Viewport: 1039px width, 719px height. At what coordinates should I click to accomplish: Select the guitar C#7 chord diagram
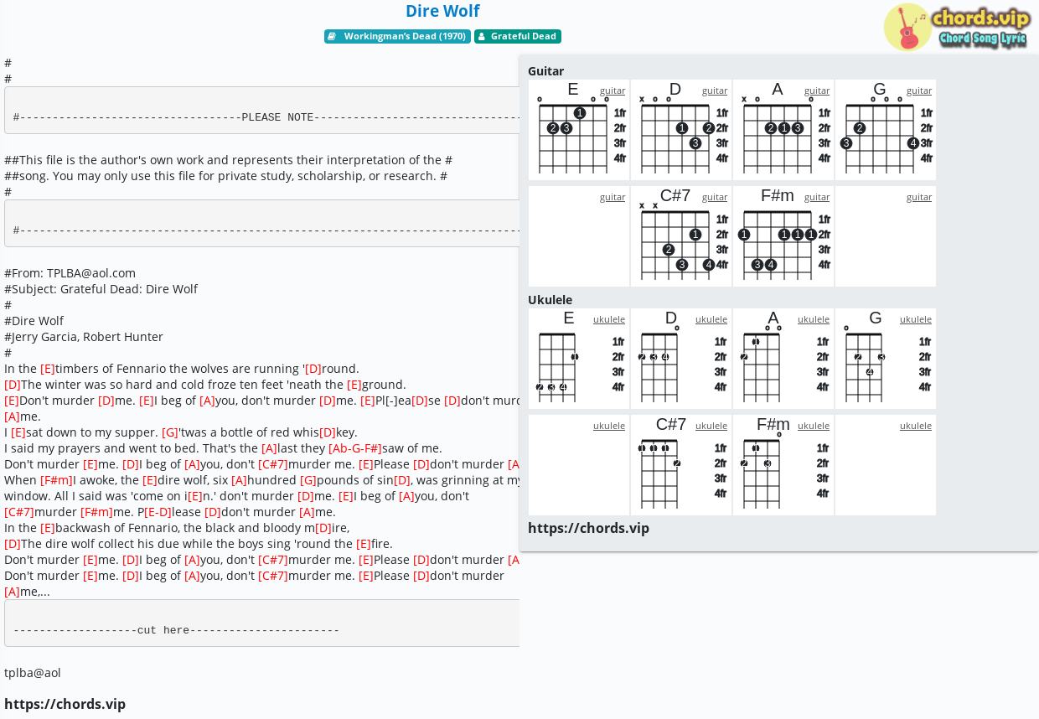(681, 236)
